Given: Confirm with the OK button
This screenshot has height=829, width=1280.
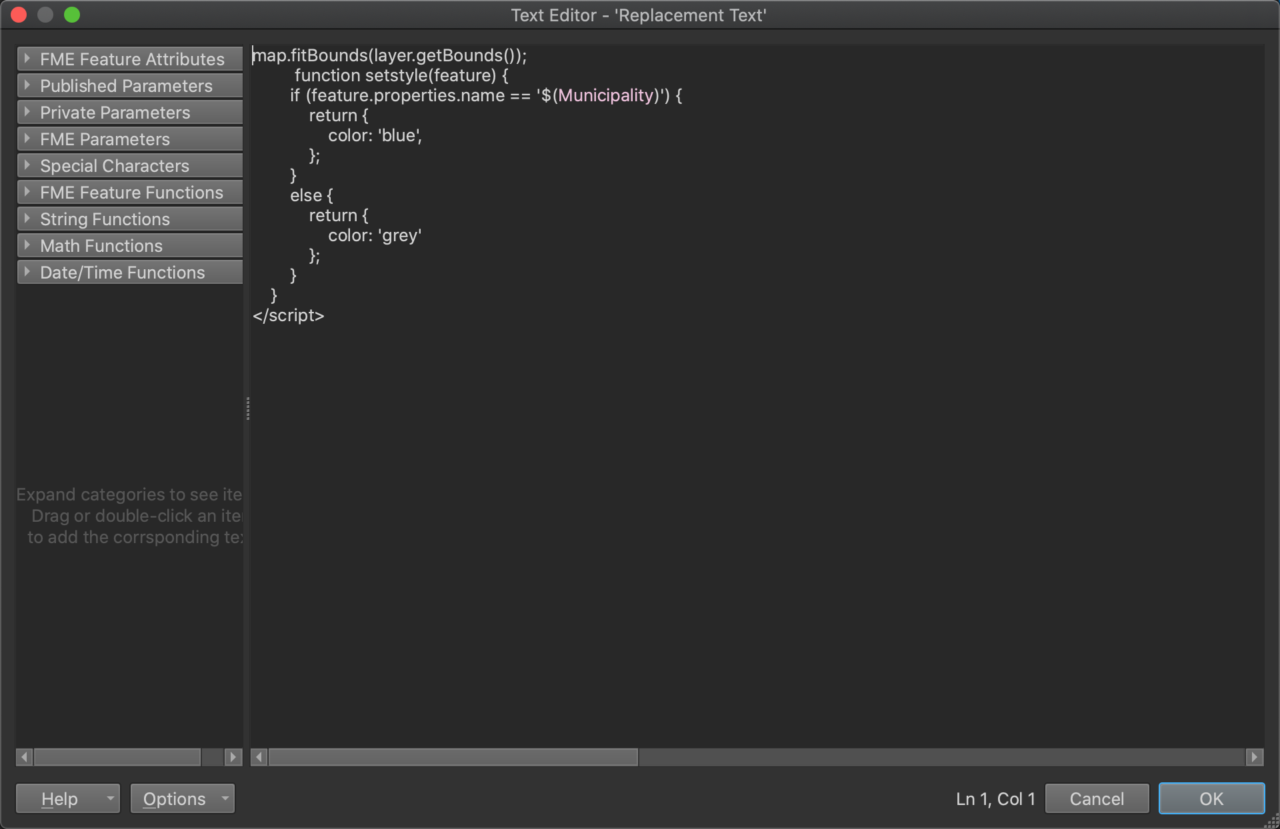Looking at the screenshot, I should pos(1211,798).
